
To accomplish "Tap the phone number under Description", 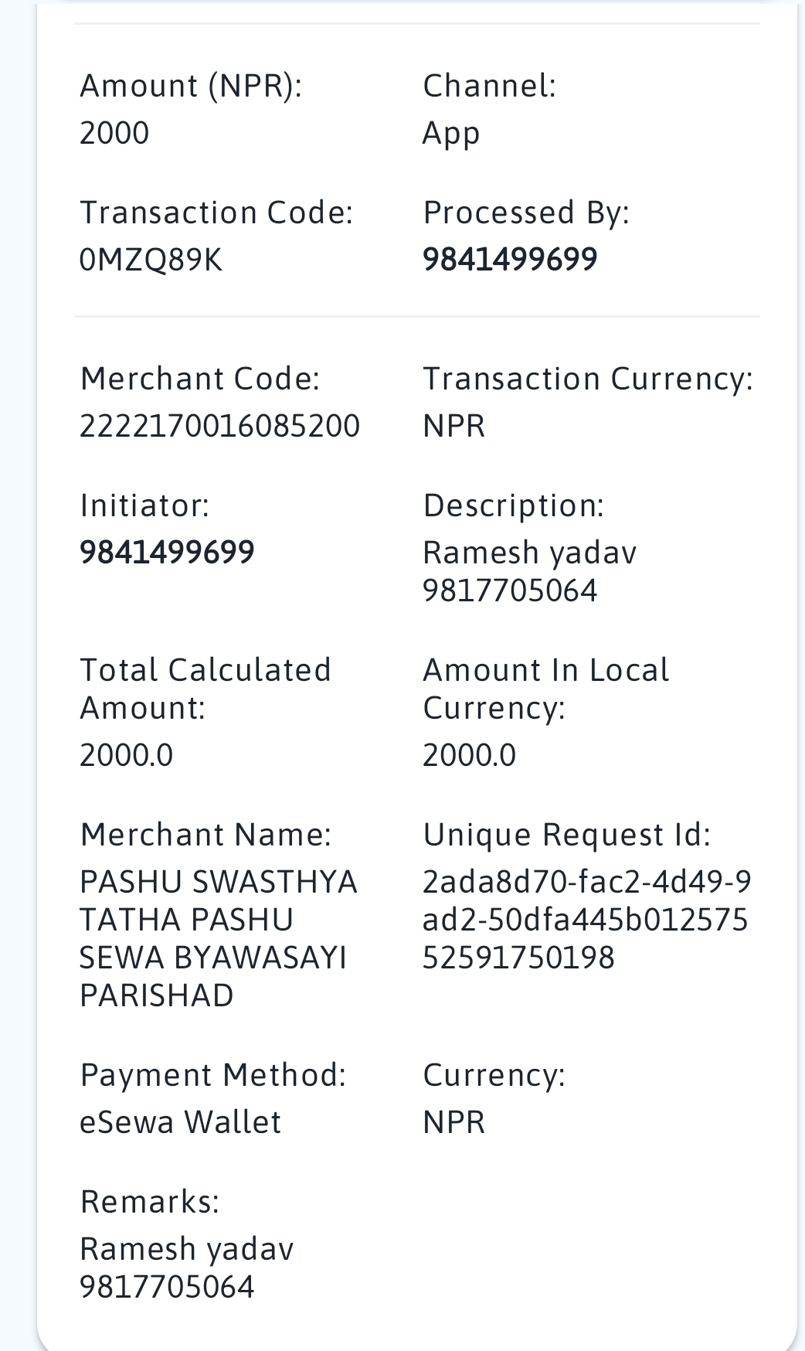I will coord(510,590).
